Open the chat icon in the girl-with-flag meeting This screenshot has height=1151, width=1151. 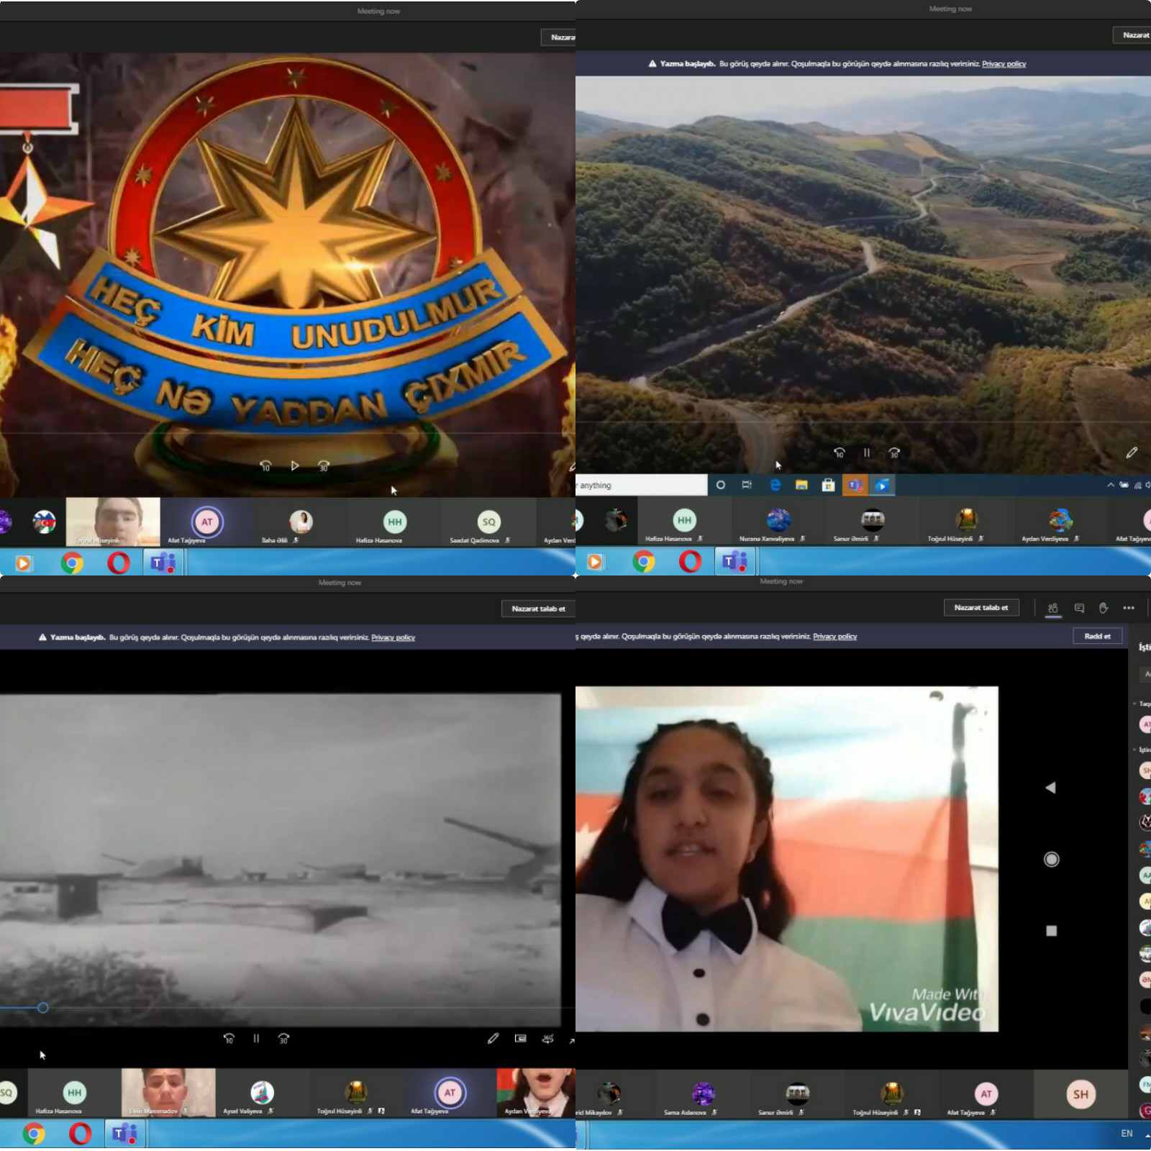click(x=1079, y=608)
